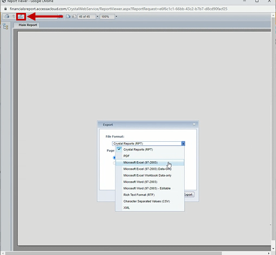
Task: Click the browser address bar URL
Action: (x=118, y=9)
